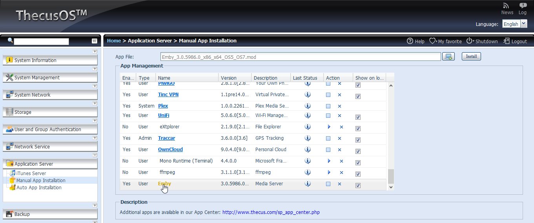534x223 pixels.
Task: Click the Shutdown power icon
Action: (469, 41)
